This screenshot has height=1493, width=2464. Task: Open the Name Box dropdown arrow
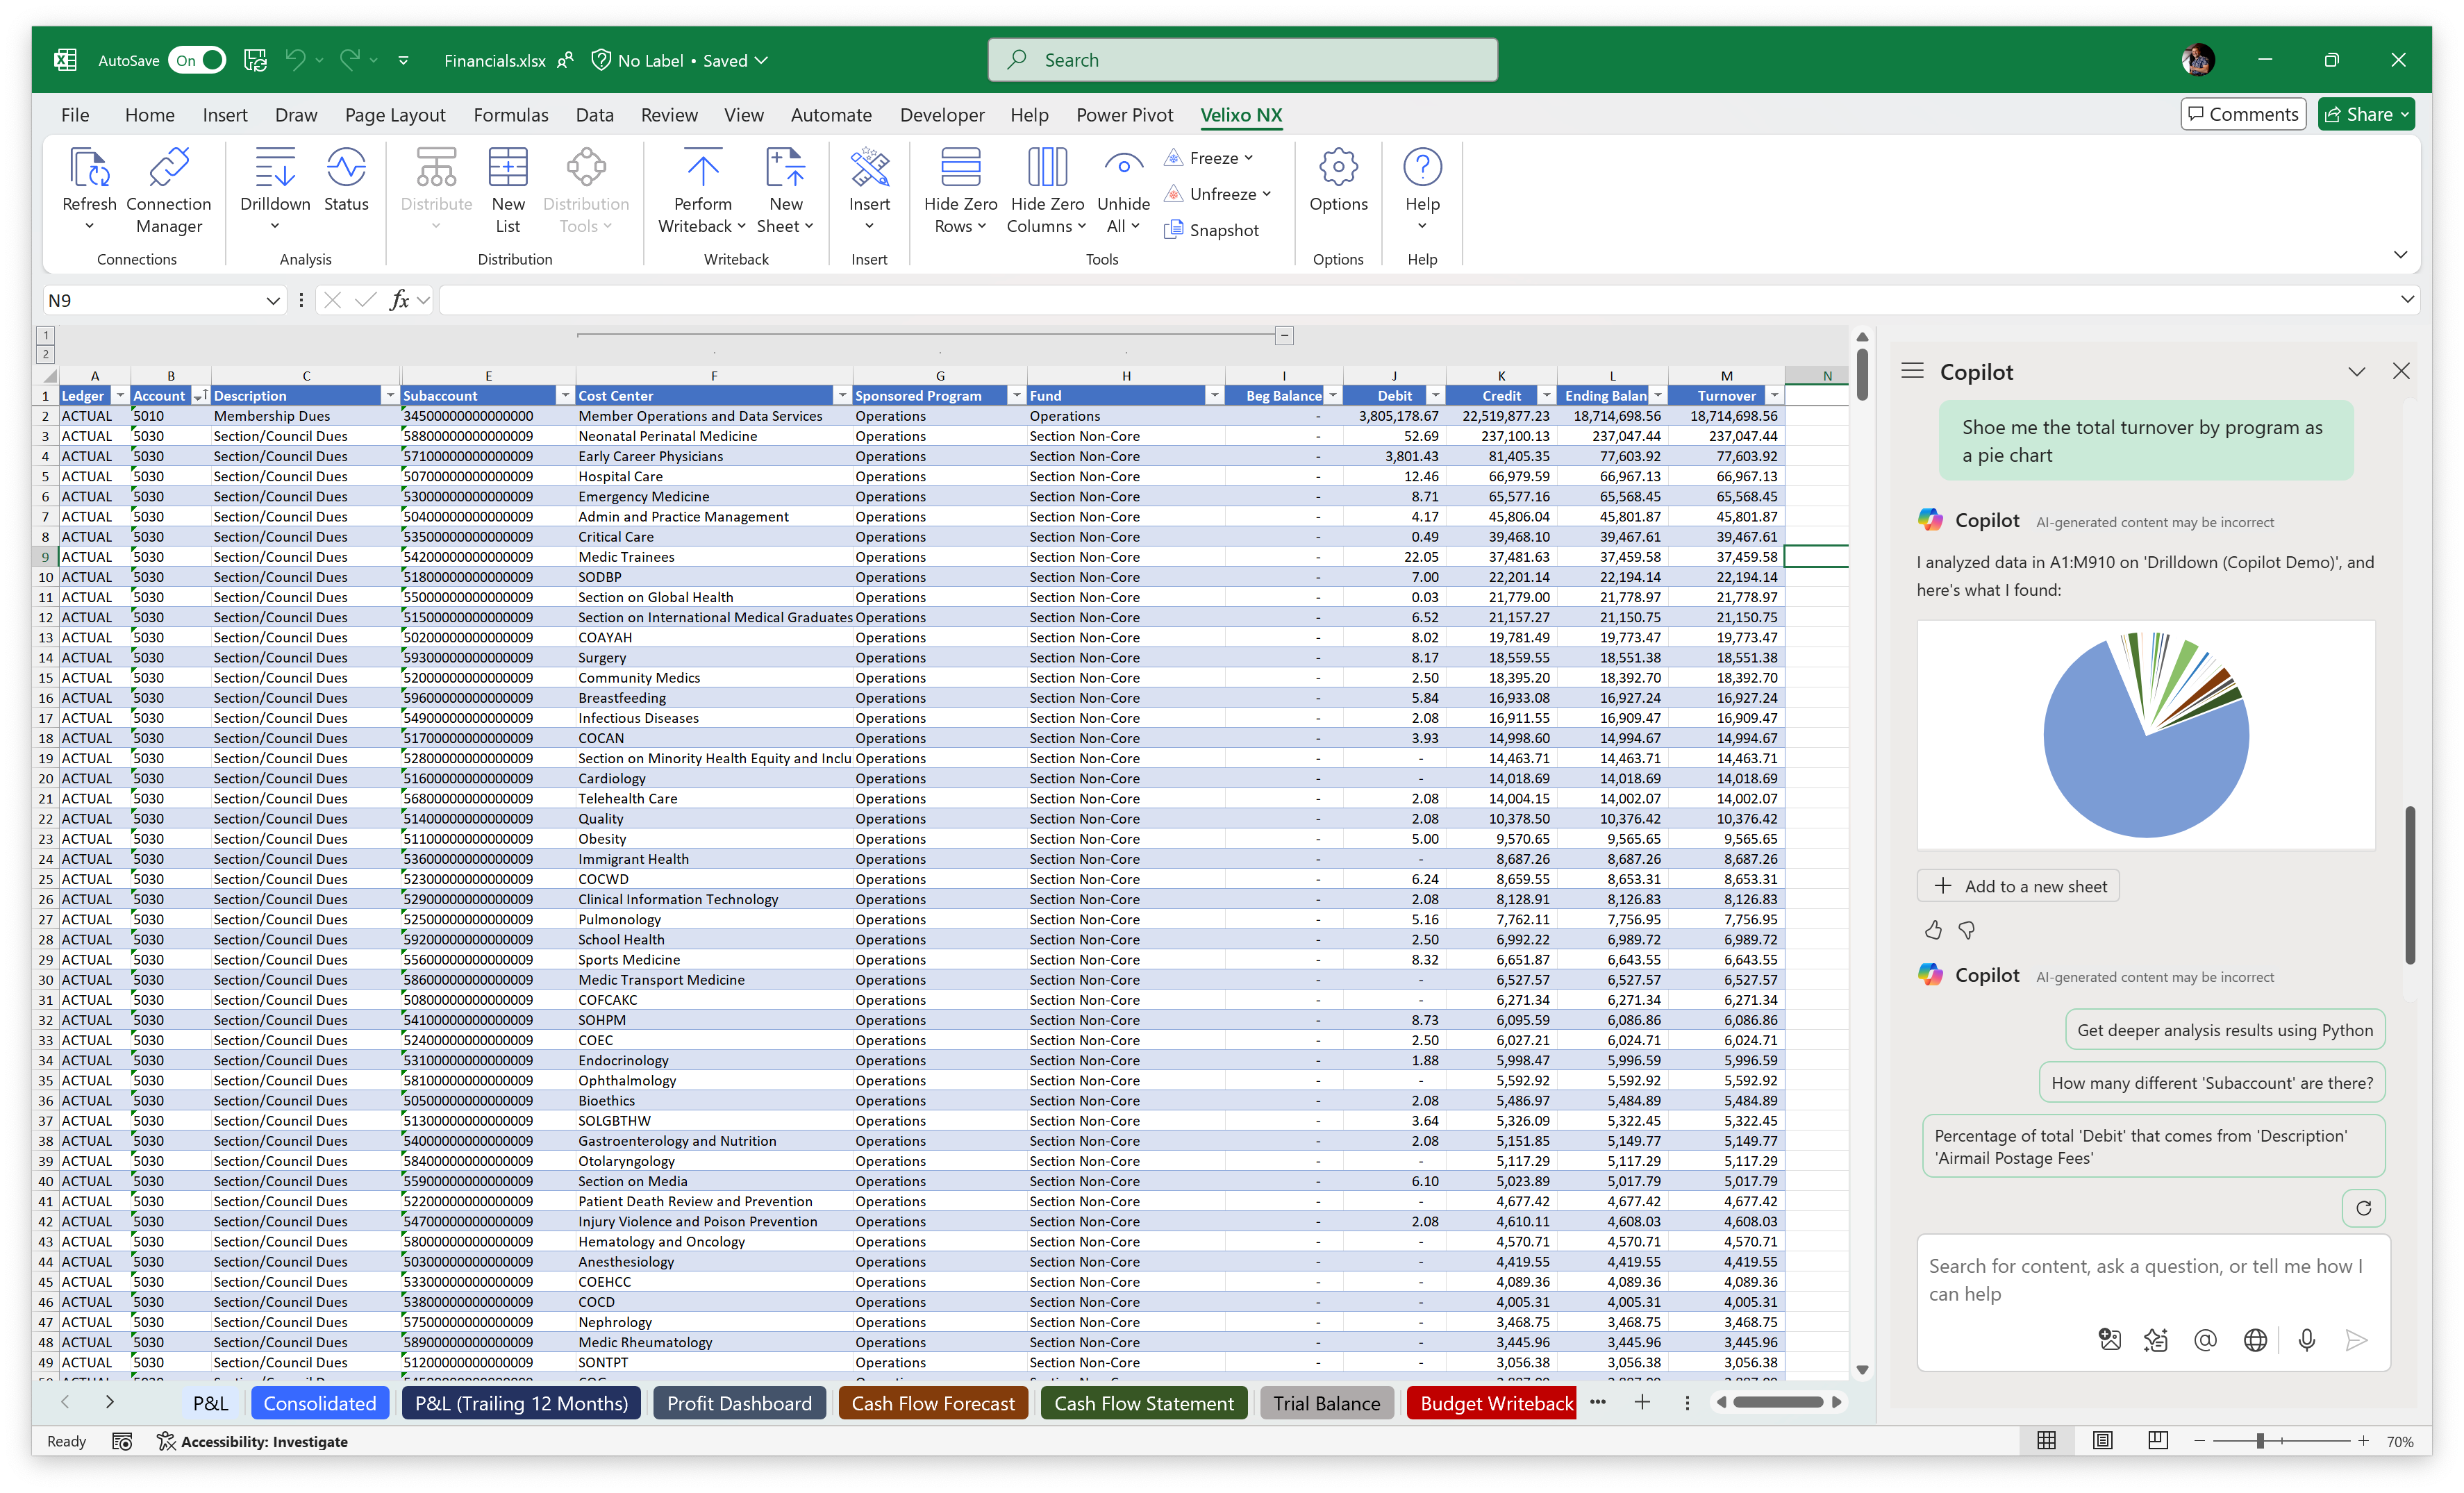(x=272, y=300)
